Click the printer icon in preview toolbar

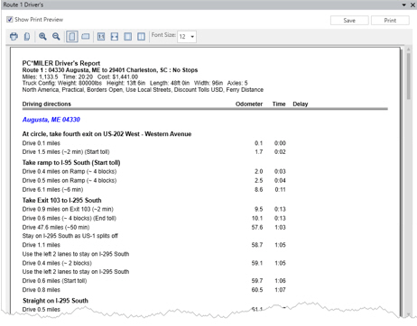[14, 37]
